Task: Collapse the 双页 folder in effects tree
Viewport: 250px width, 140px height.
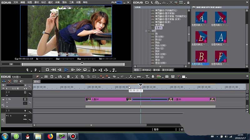Action: (146, 31)
